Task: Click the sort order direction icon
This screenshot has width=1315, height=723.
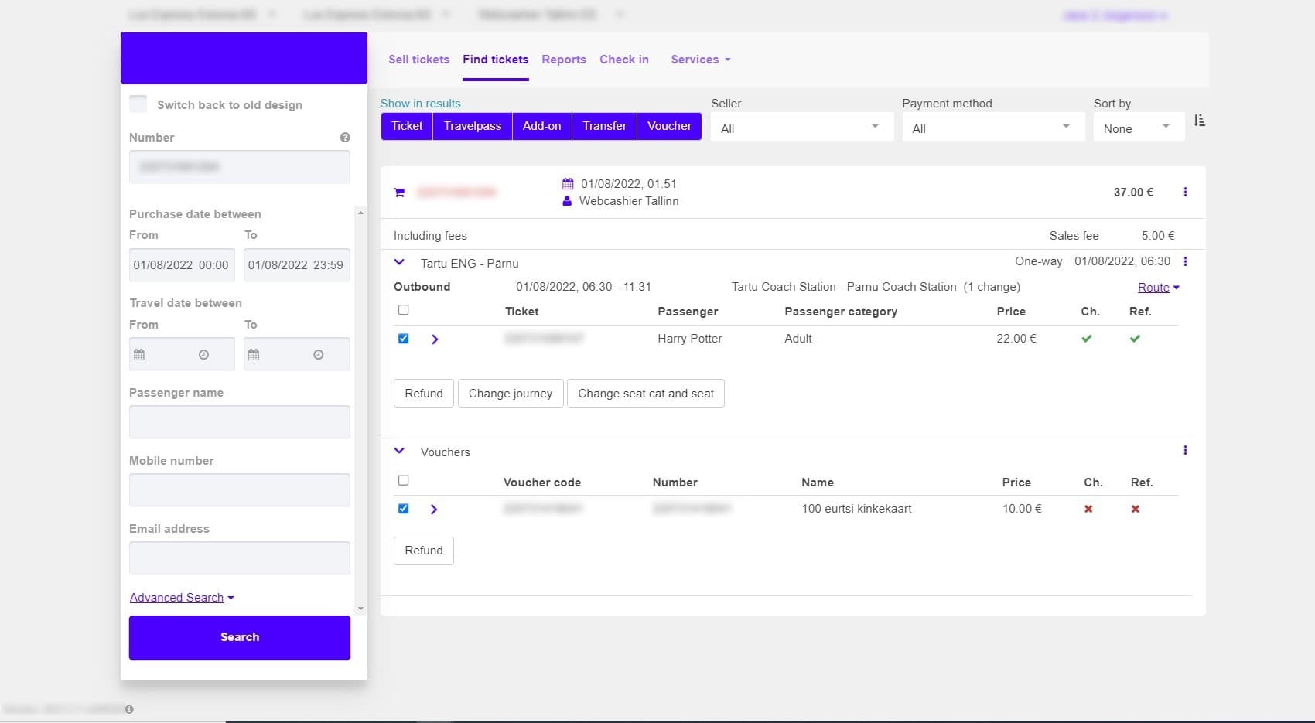Action: click(x=1199, y=121)
